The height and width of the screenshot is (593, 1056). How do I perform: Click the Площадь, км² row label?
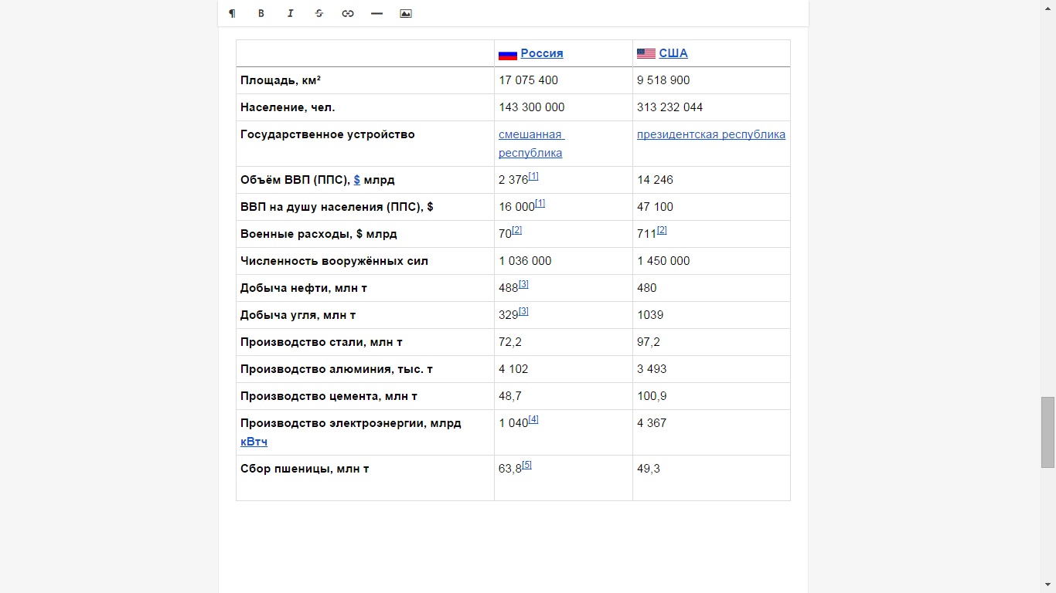coord(281,80)
